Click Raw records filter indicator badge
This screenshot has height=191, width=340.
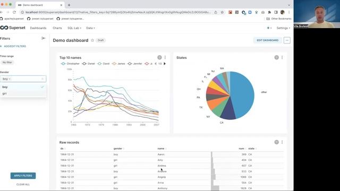(x=276, y=142)
